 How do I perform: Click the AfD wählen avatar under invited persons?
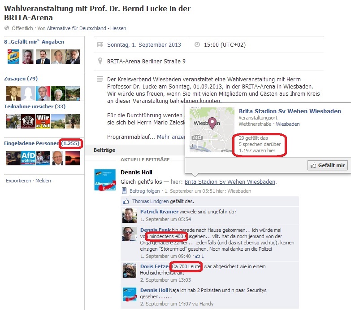[28, 158]
